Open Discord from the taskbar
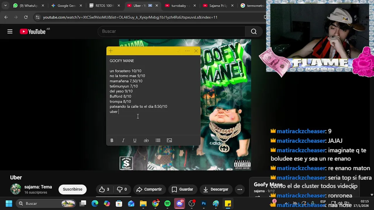This screenshot has width=374, height=210. click(x=179, y=203)
